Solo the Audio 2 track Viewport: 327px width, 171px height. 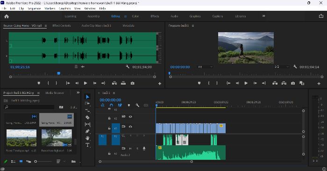tap(137, 149)
